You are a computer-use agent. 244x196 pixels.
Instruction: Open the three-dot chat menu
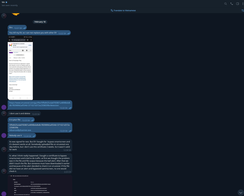243,4
